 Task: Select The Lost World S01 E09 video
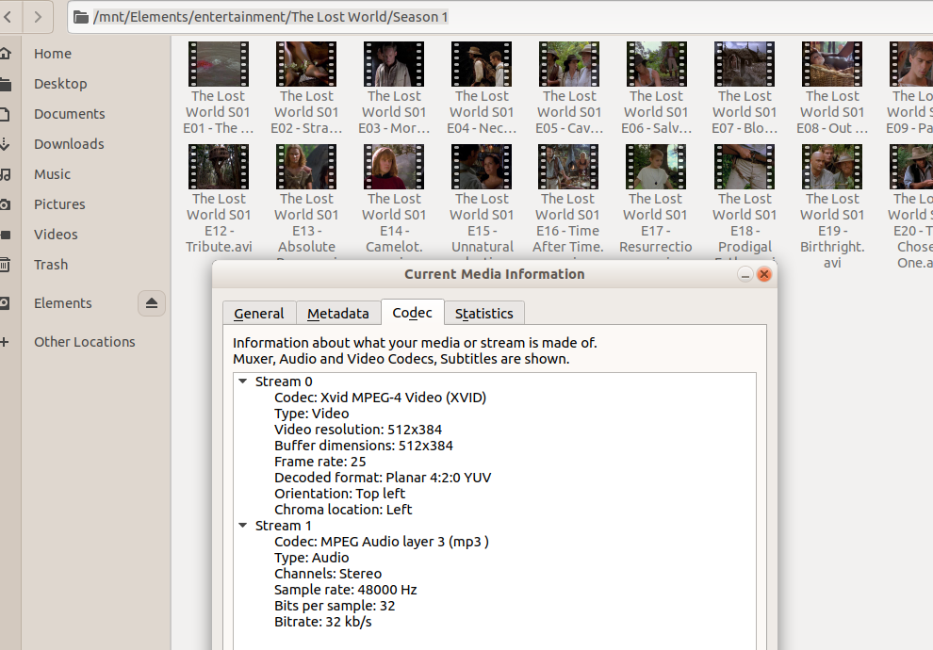910,88
